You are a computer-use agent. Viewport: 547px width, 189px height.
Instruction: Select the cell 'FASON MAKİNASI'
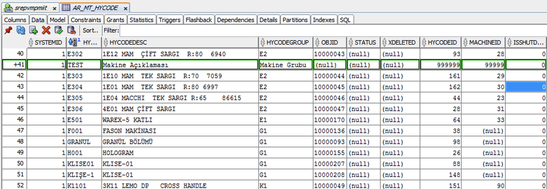tap(180, 131)
